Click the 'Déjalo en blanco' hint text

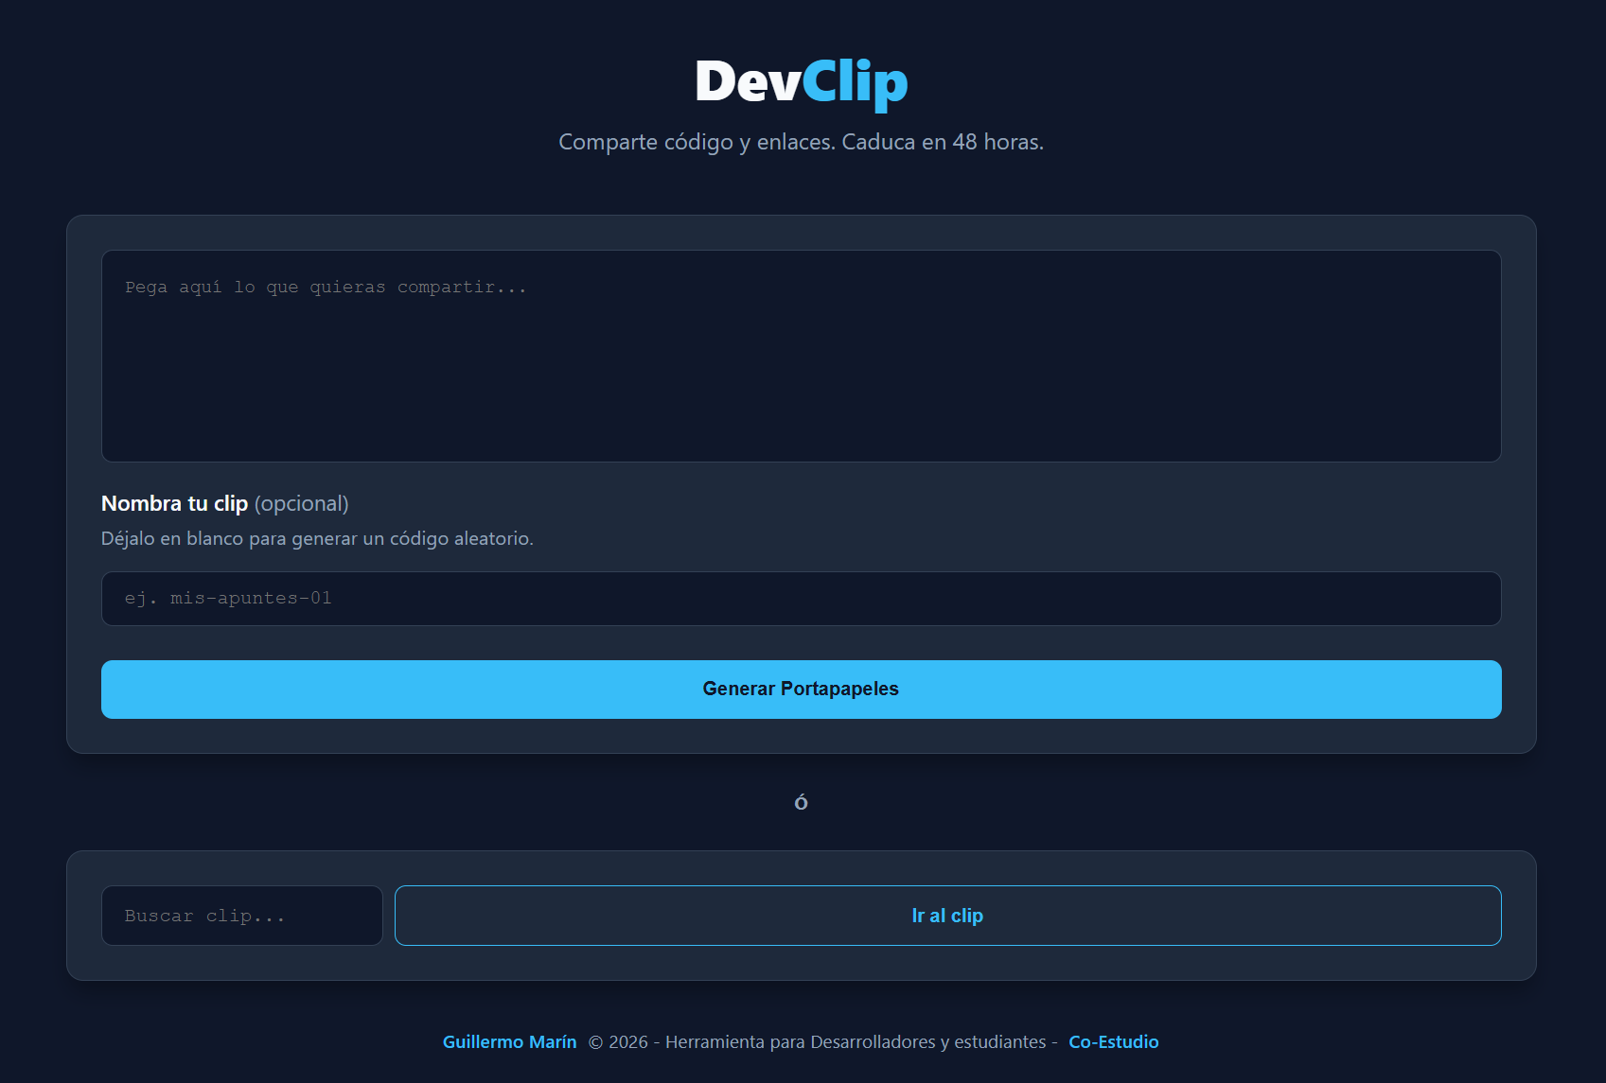(317, 538)
